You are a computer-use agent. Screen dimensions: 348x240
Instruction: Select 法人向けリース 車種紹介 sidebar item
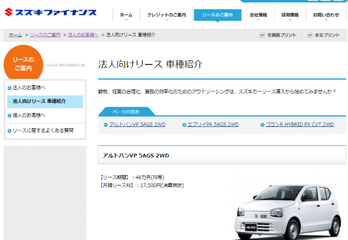click(x=39, y=101)
